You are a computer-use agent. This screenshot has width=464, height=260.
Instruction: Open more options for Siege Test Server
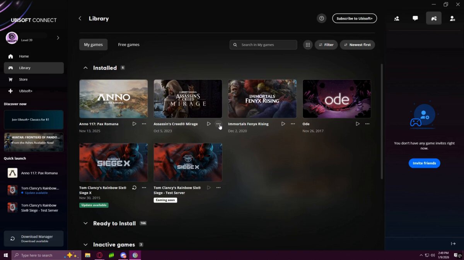218,188
